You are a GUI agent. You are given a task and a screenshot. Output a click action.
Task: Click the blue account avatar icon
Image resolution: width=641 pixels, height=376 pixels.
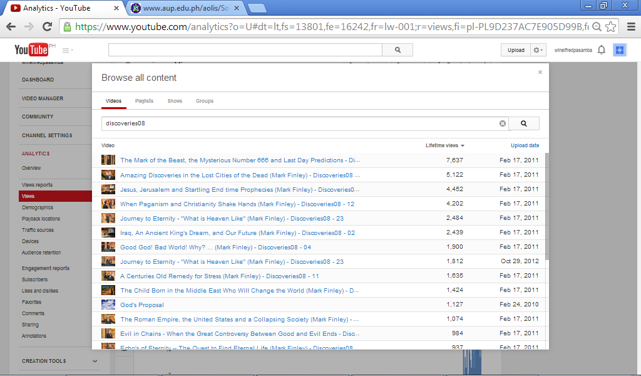620,50
